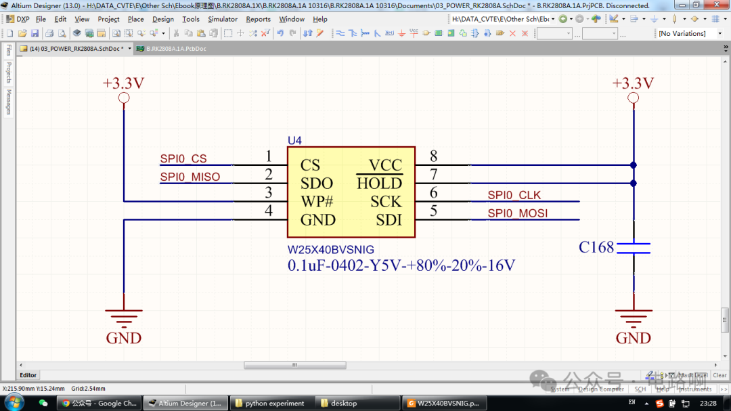The image size is (731, 411).
Task: Expand the Files side panel
Action: coord(8,50)
